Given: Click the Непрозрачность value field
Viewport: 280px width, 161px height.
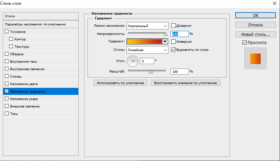Looking at the screenshot, I should [x=180, y=34].
